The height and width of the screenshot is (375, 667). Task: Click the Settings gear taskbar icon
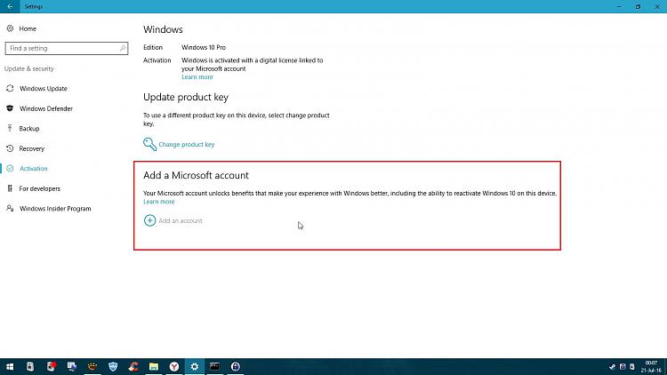pos(195,366)
